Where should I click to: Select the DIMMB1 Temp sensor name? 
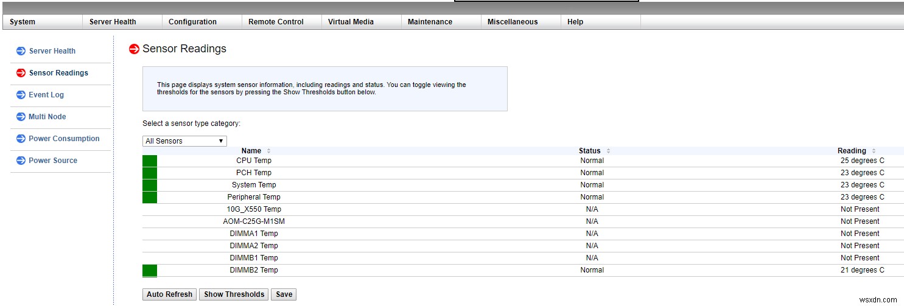point(254,258)
